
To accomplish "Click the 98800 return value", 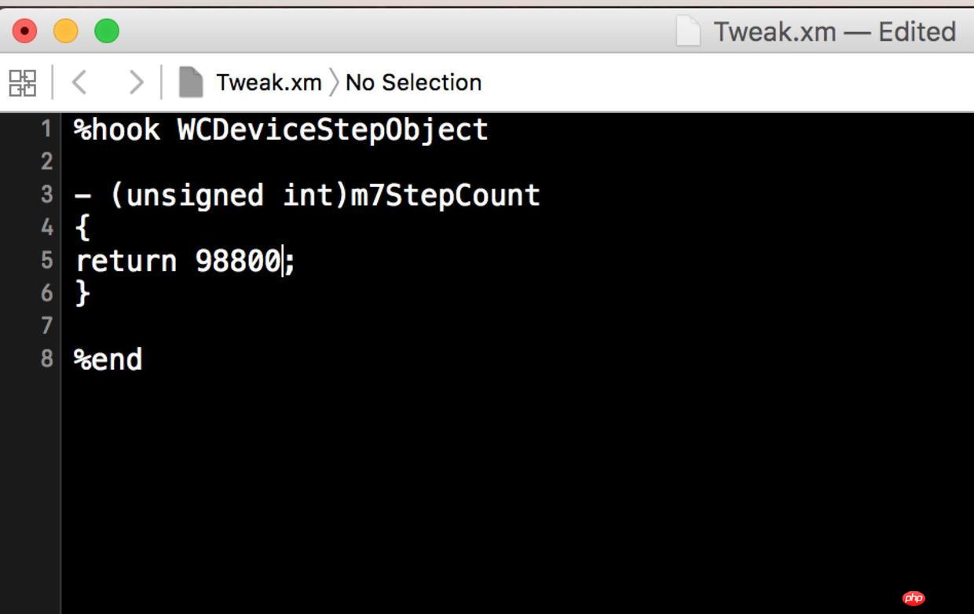I will [x=238, y=261].
